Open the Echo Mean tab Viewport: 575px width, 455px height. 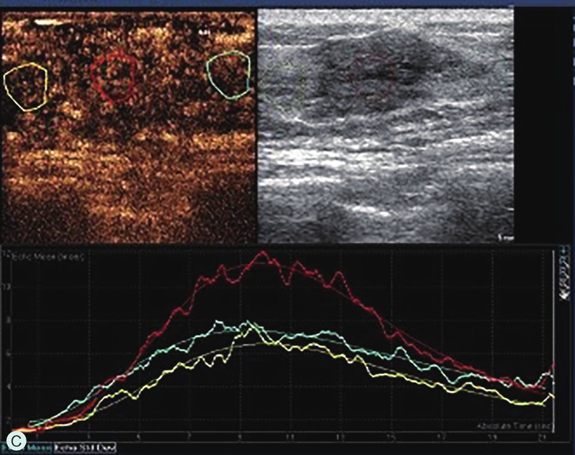click(26, 448)
